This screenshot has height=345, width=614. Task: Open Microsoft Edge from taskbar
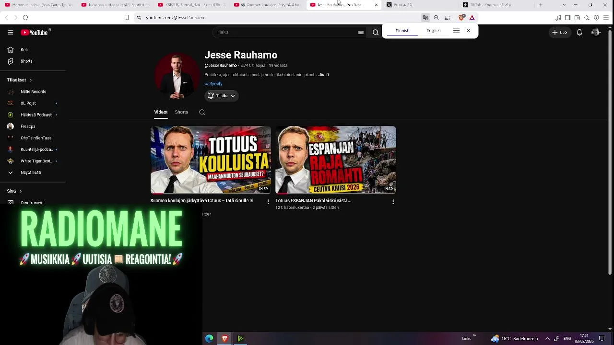(209, 339)
